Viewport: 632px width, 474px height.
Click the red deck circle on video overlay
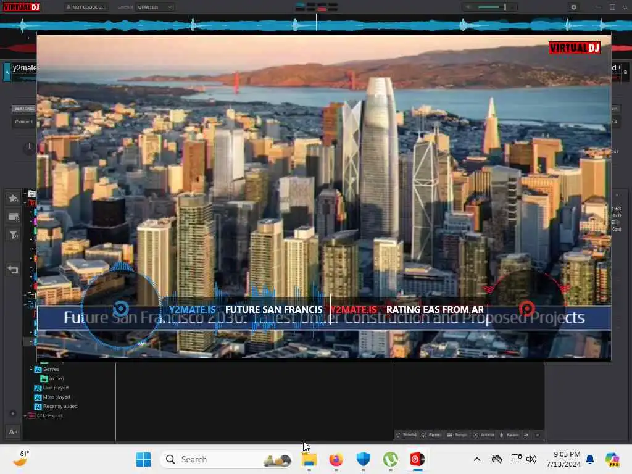(x=526, y=309)
